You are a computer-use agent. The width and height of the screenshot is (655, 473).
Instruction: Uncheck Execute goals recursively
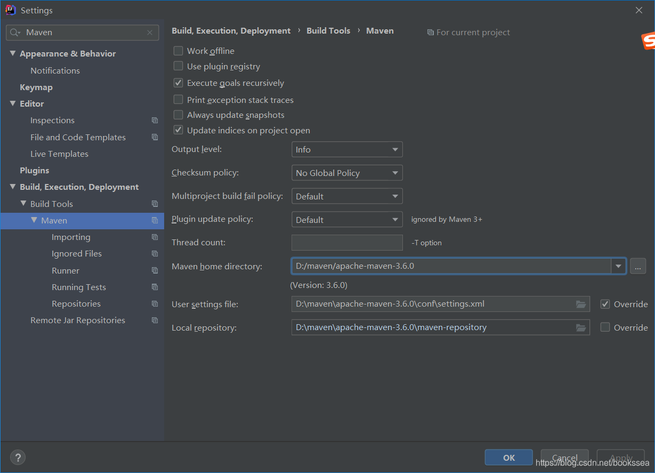pyautogui.click(x=179, y=83)
